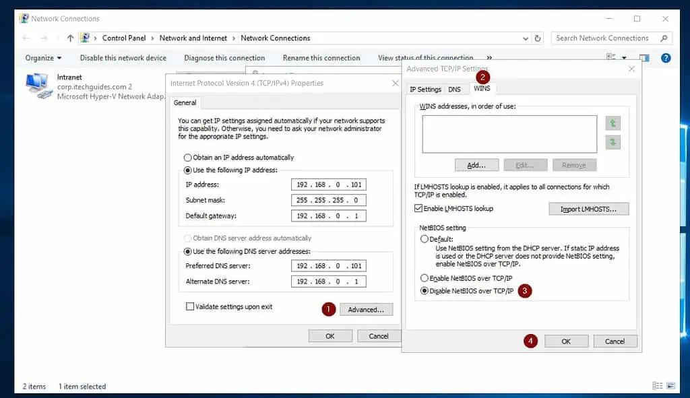Go up one folder level arrow
690x398 pixels.
tap(70, 38)
